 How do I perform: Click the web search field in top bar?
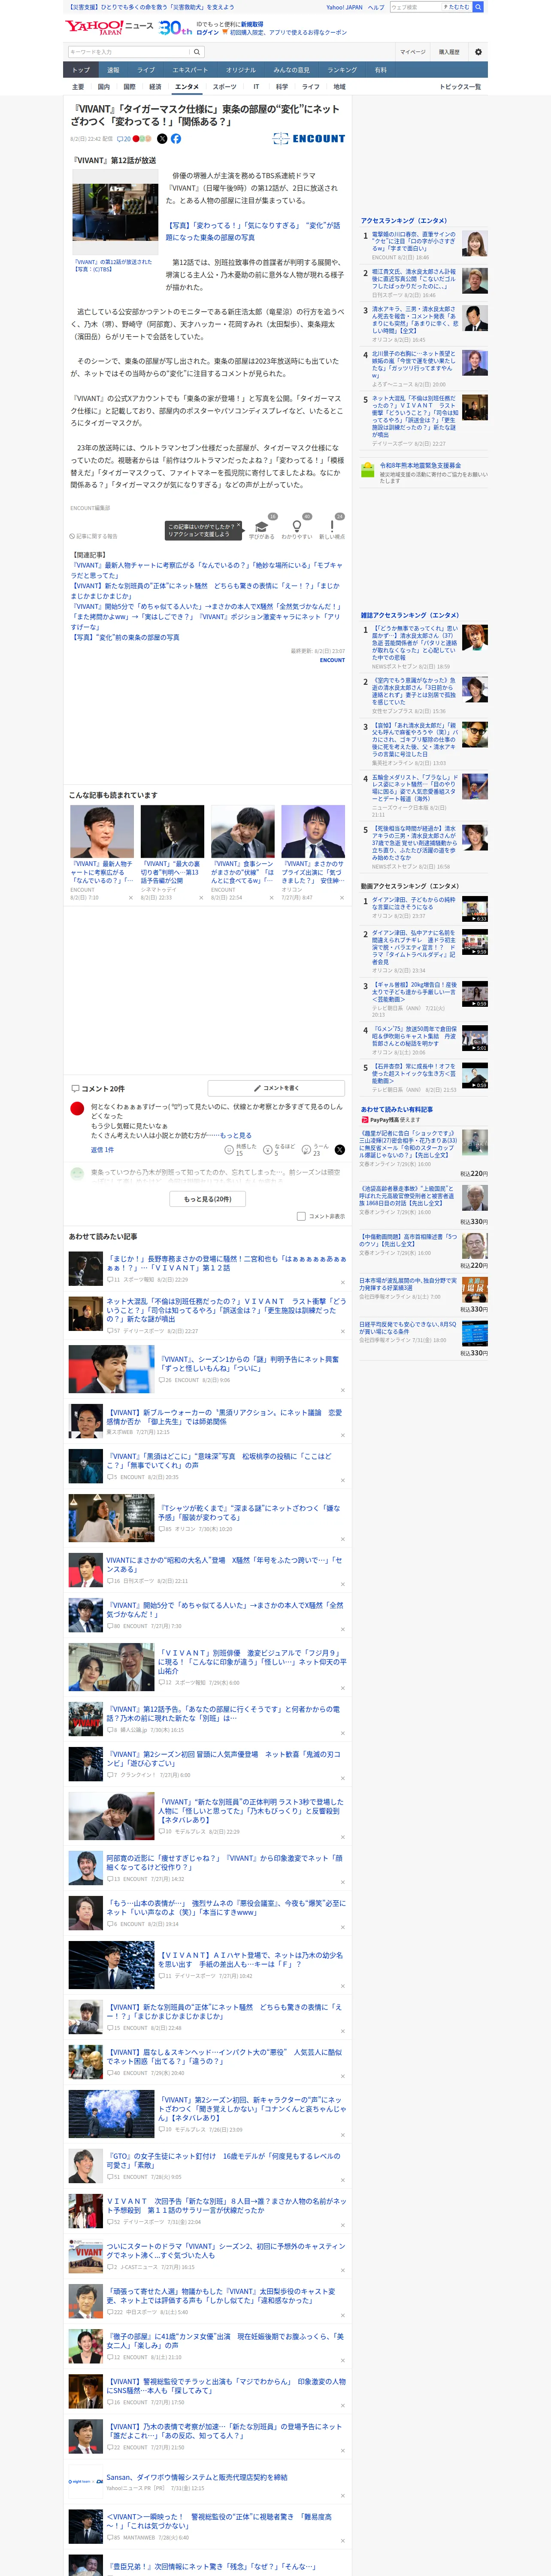416,7
